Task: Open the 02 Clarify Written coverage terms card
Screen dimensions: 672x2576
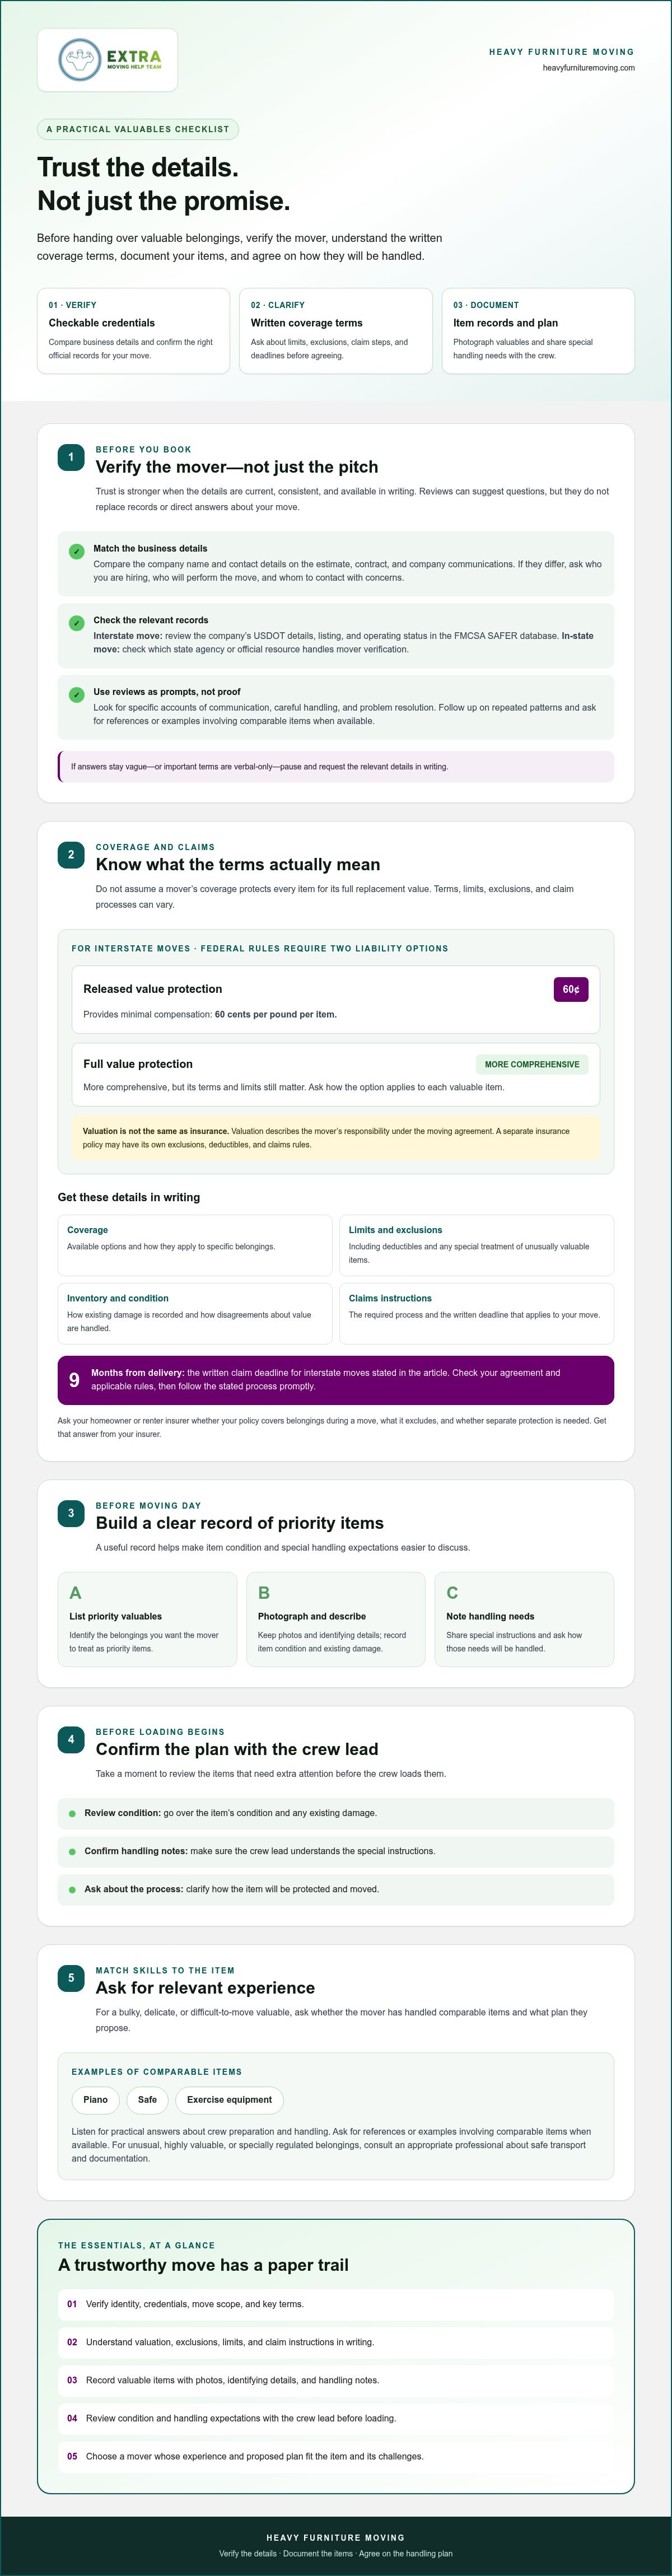Action: click(336, 331)
